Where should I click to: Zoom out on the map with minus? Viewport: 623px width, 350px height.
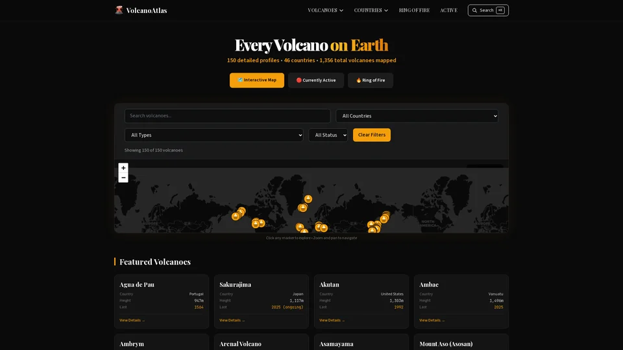point(123,178)
